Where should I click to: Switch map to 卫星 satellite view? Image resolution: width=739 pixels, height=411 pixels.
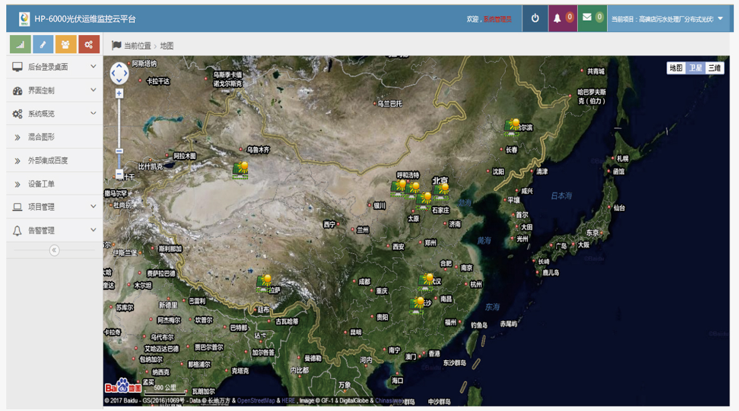click(x=696, y=68)
